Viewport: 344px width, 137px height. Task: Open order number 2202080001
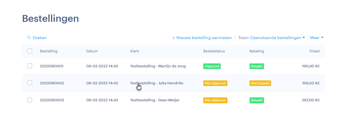tap(52, 66)
